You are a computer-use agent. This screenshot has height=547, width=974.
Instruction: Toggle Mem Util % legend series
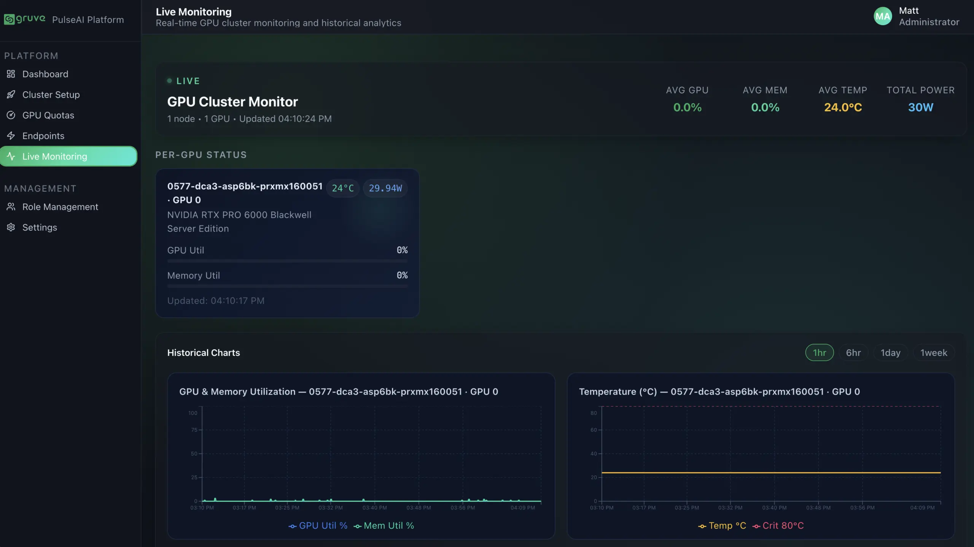pos(384,525)
